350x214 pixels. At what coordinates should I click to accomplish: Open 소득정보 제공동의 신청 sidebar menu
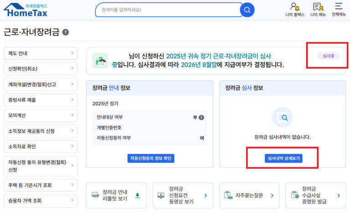coord(41,131)
